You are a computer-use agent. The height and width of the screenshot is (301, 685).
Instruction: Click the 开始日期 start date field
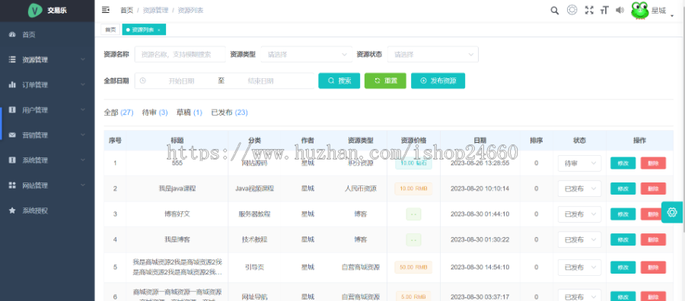click(181, 81)
